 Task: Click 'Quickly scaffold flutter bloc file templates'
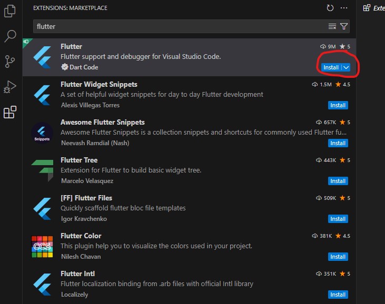coord(123,208)
